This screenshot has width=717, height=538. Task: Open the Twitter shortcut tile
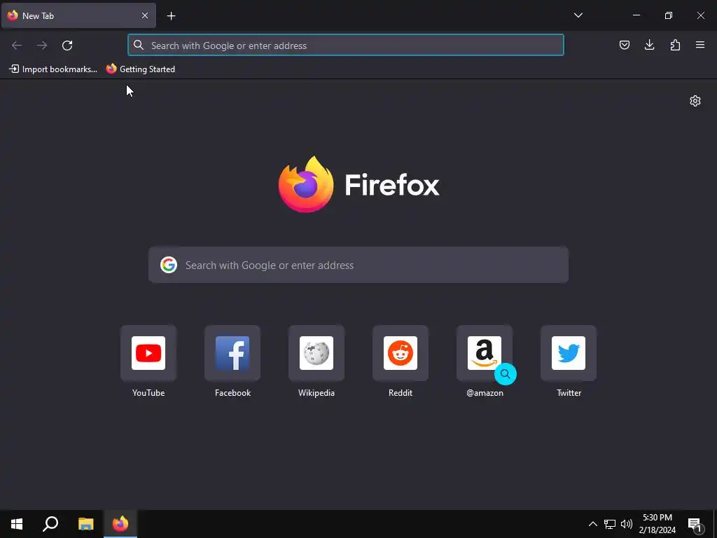569,353
